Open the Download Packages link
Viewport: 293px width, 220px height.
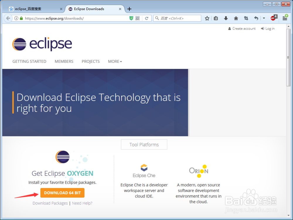[50, 203]
